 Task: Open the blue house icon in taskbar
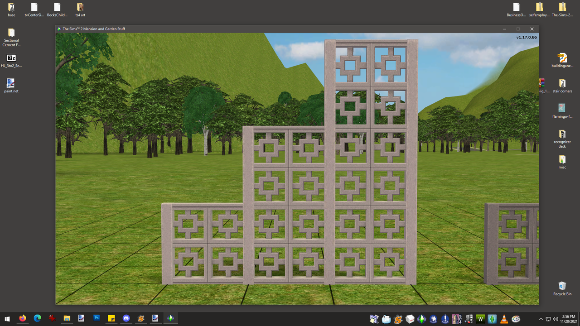[x=434, y=319]
